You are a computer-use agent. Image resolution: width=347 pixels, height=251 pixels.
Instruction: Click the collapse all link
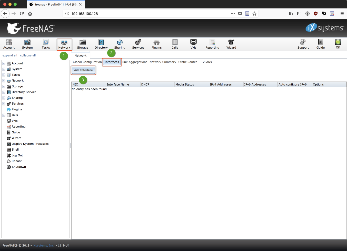(x=28, y=55)
